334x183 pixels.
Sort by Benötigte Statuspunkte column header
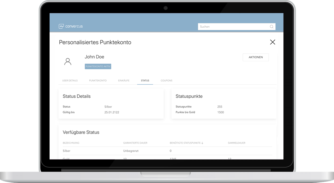coord(185,143)
